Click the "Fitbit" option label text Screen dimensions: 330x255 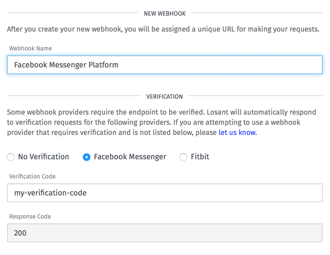[200, 157]
